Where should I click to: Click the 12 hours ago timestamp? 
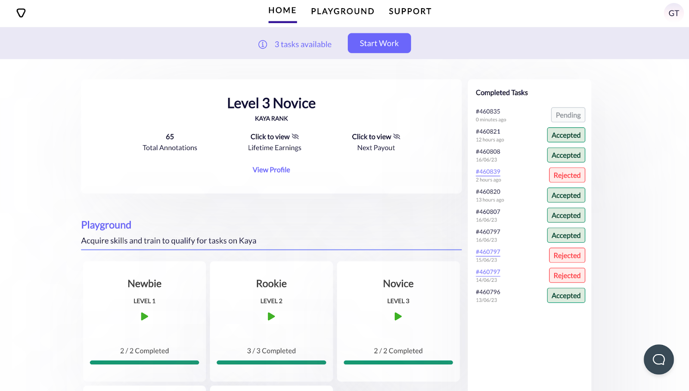(490, 140)
